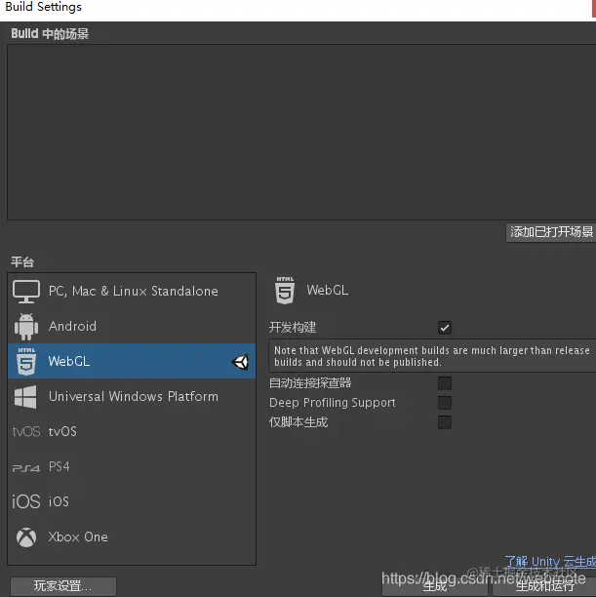This screenshot has height=597, width=596.
Task: Select the PS4 platform label
Action: (60, 466)
